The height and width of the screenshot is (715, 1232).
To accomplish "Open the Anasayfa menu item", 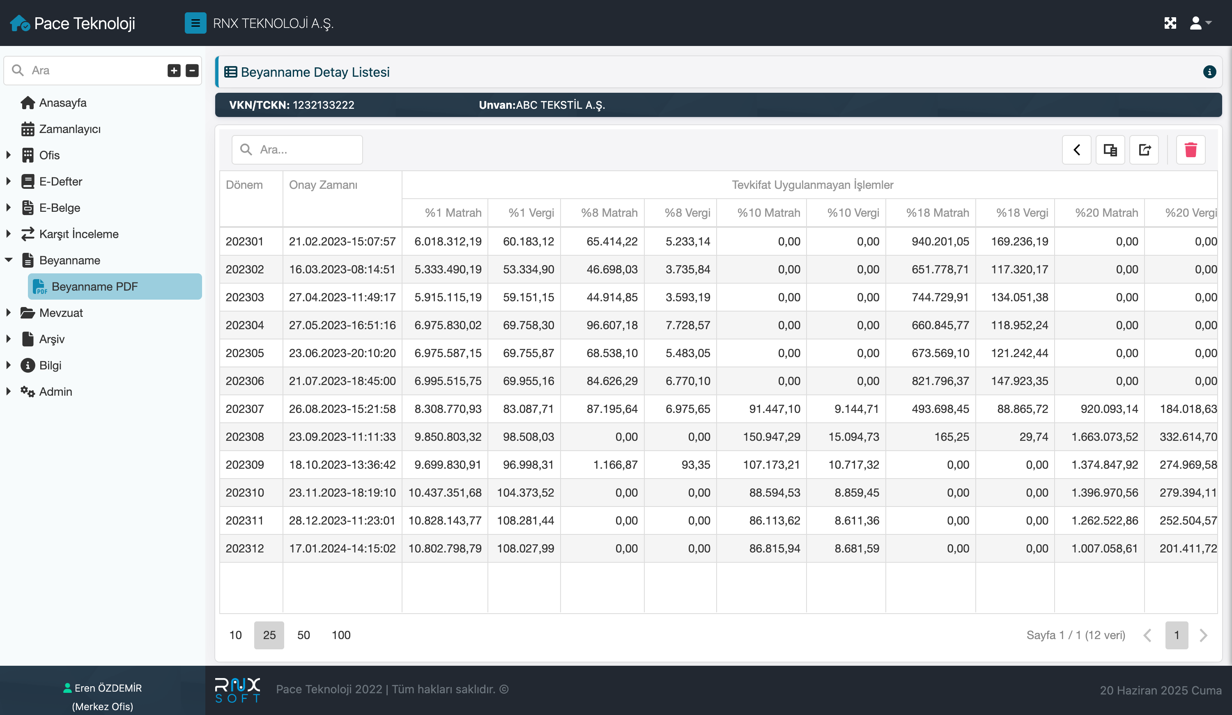I will [62, 103].
